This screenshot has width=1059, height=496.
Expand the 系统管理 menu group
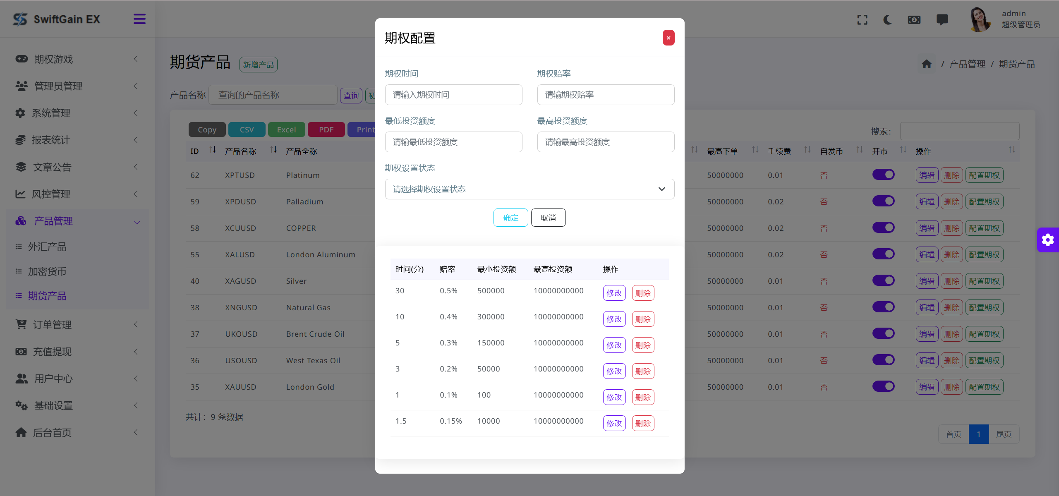coord(53,113)
